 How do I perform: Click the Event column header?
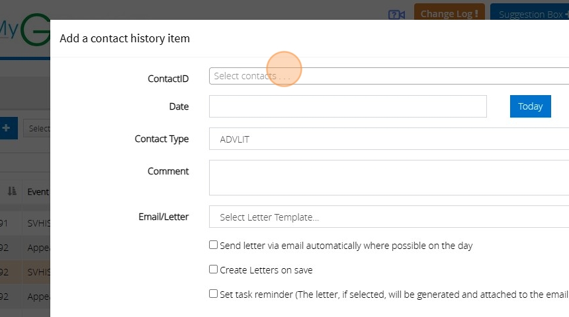[x=38, y=192]
